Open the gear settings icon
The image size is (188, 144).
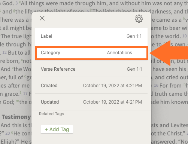(139, 19)
